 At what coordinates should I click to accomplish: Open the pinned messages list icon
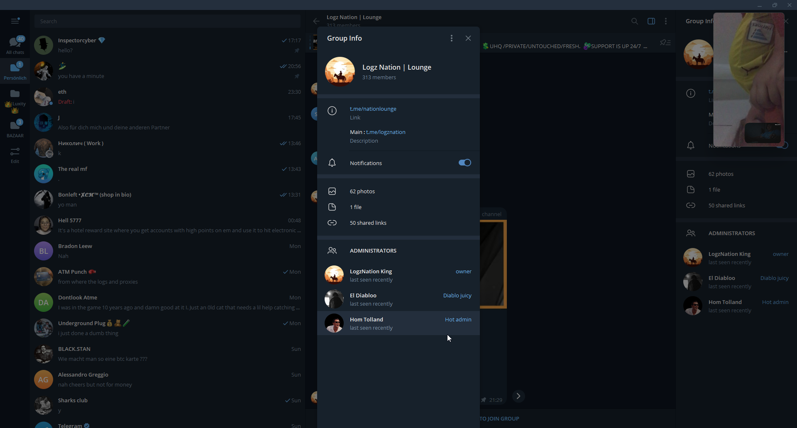(x=665, y=43)
